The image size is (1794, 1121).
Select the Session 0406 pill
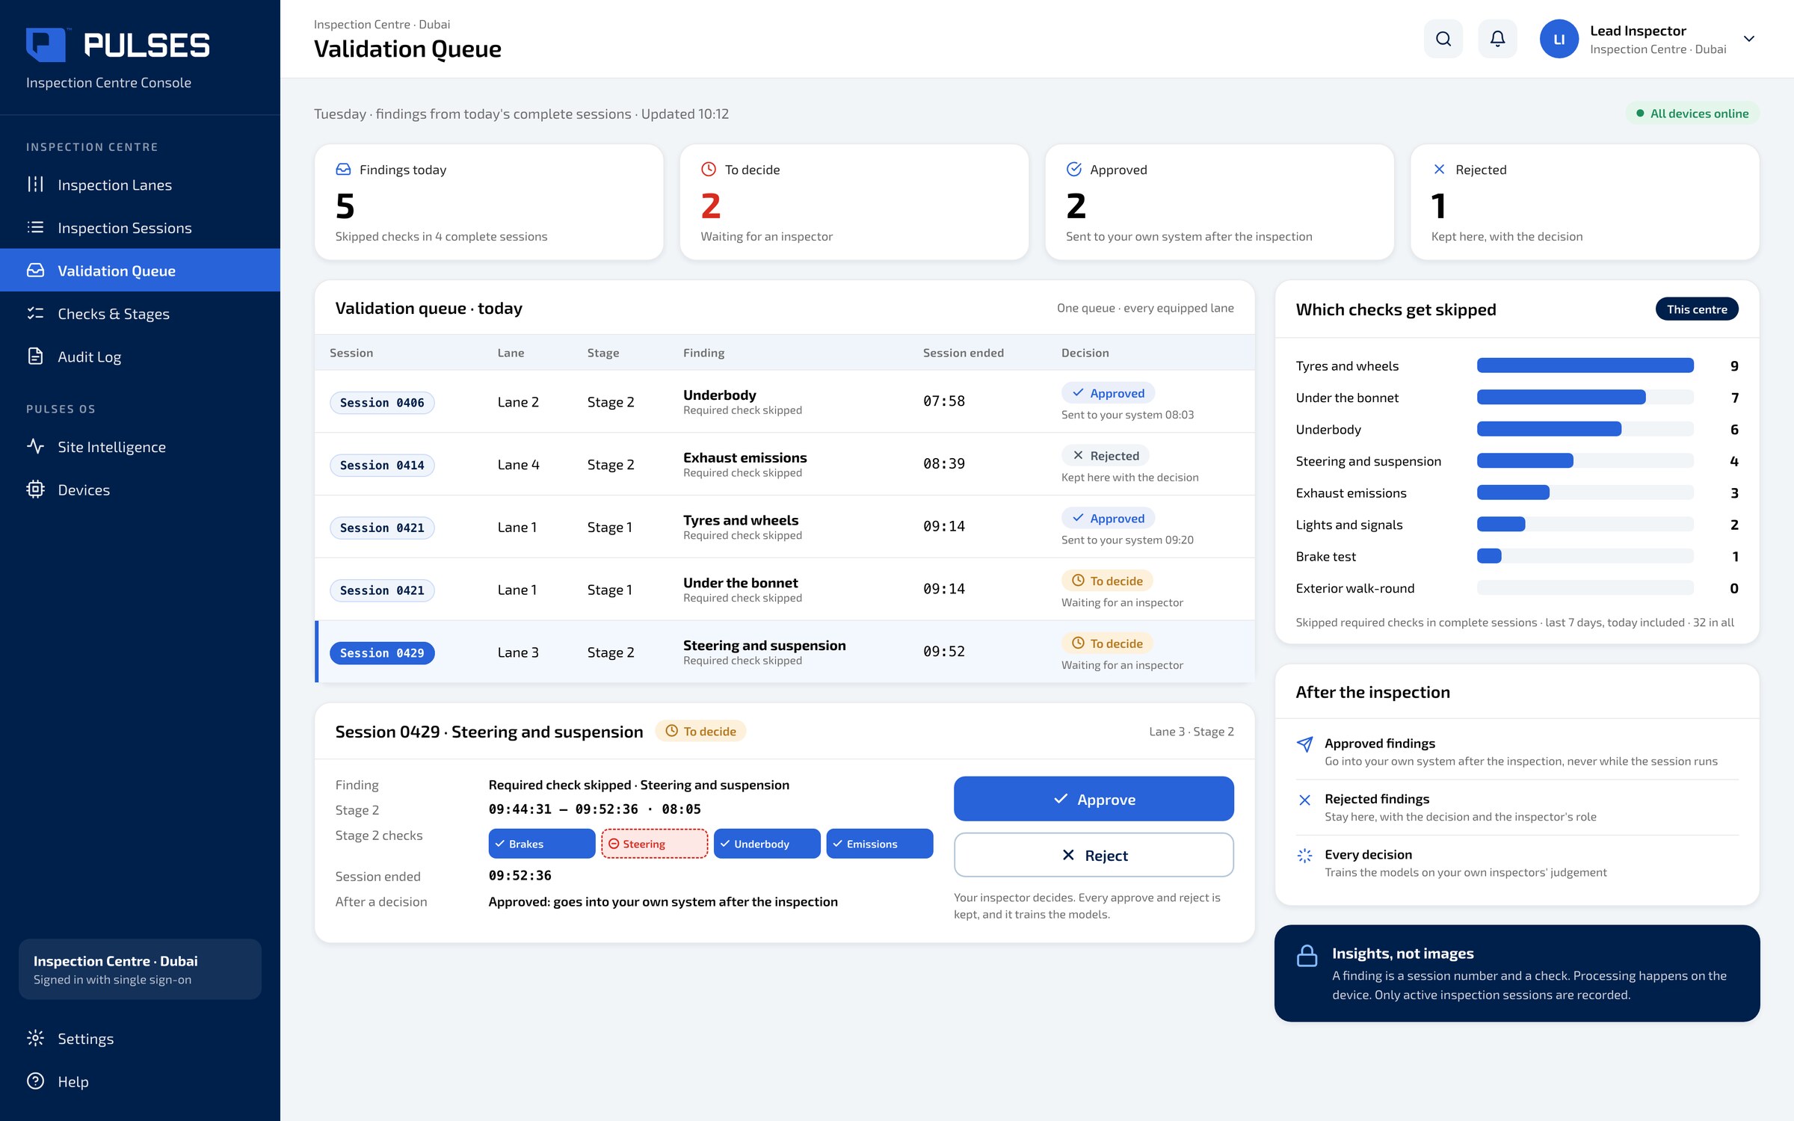tap(382, 402)
